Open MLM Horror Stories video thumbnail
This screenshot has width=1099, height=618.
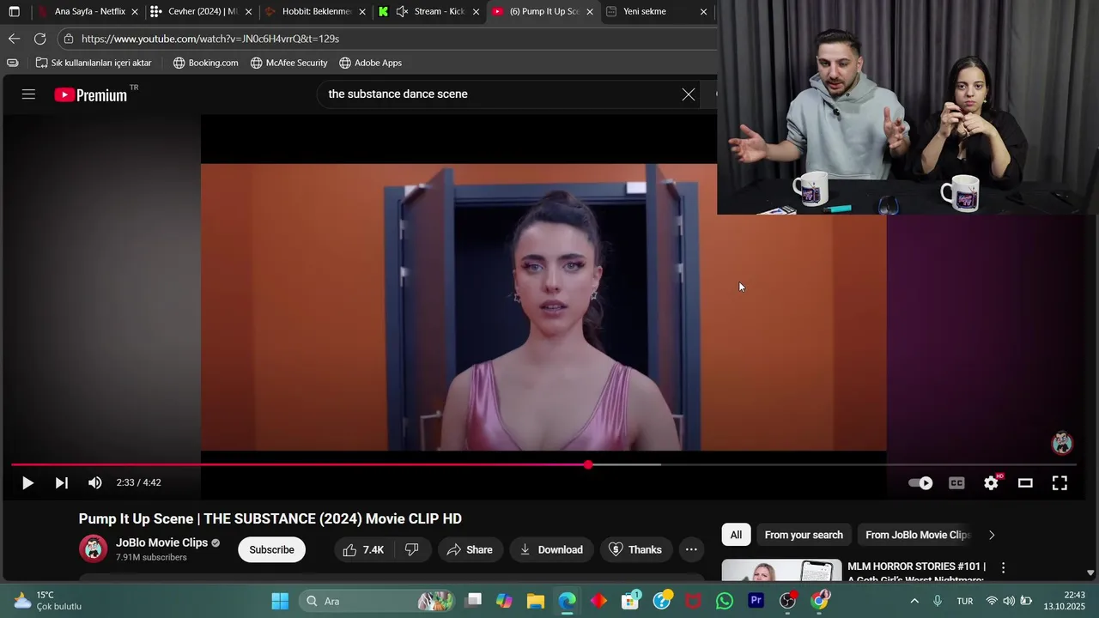point(781,571)
